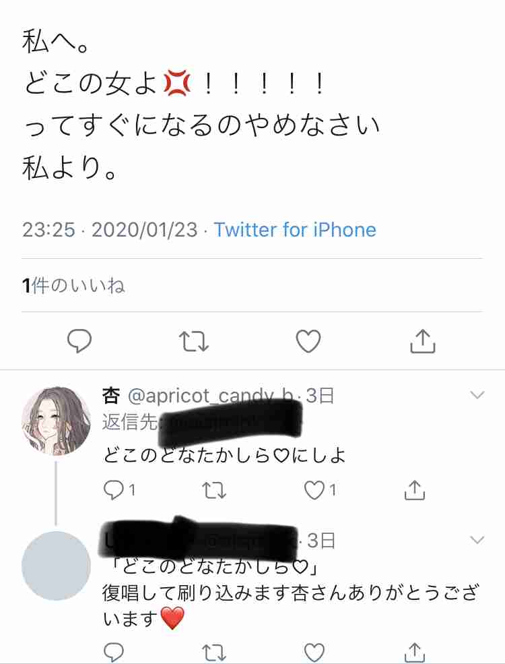
Task: Toggle like on bottom reply
Action: tap(314, 653)
